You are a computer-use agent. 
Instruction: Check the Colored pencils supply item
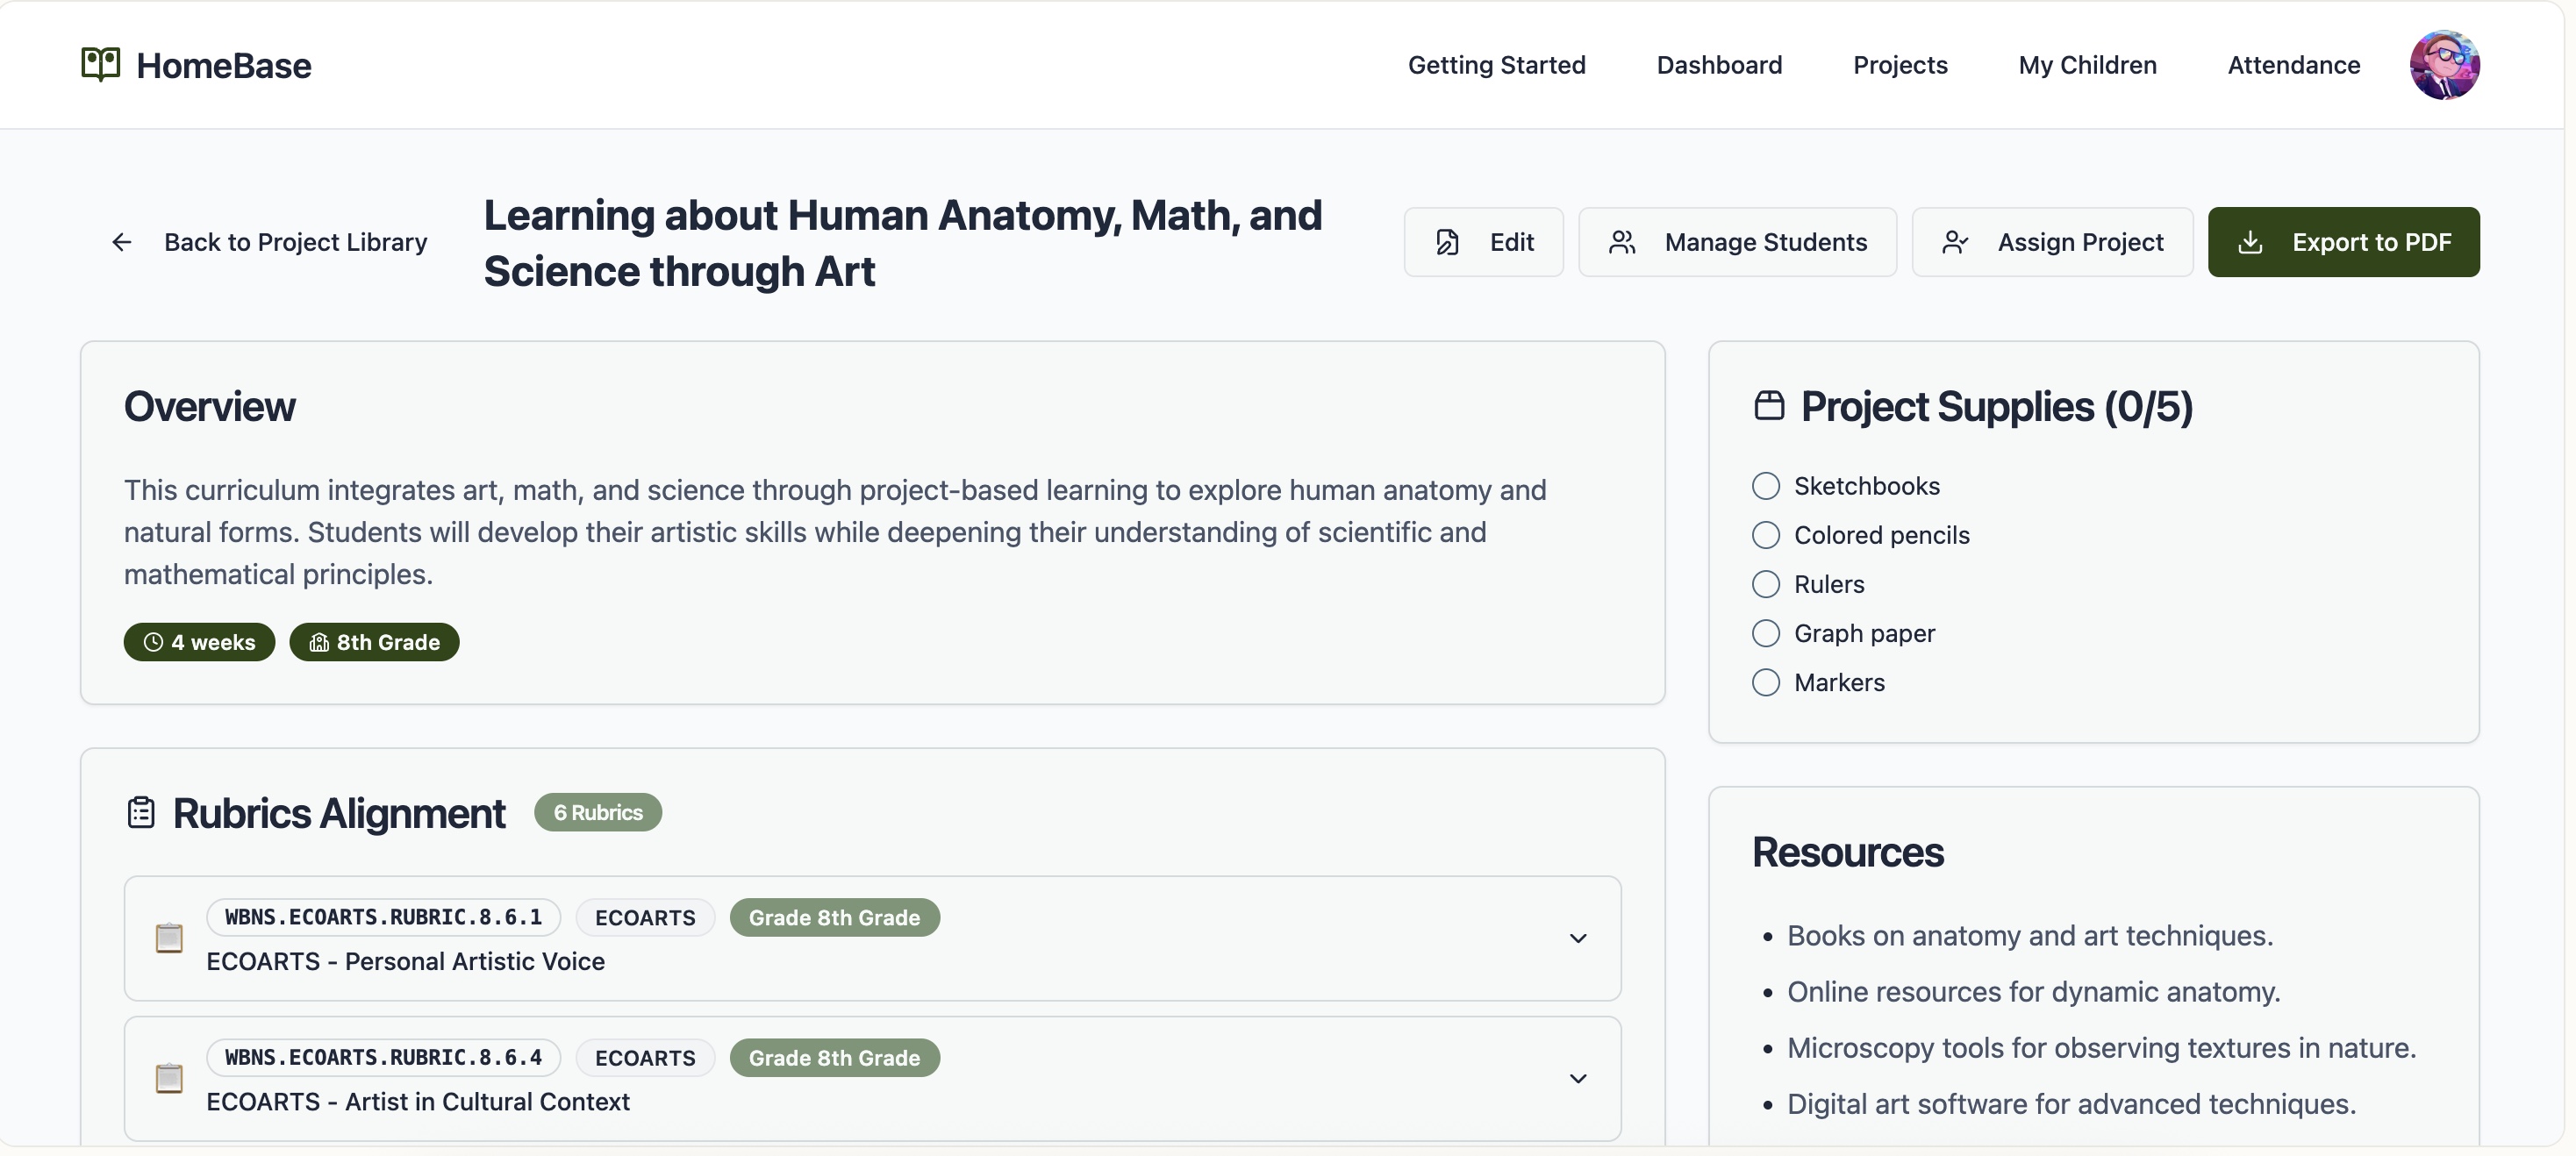[x=1765, y=534]
